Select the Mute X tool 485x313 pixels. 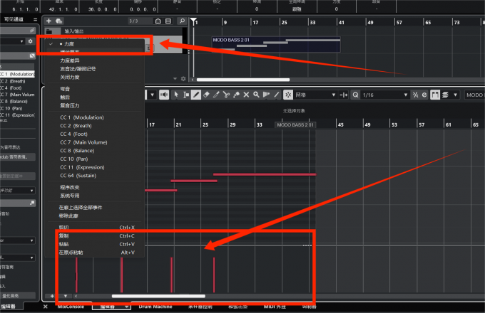coord(246,95)
